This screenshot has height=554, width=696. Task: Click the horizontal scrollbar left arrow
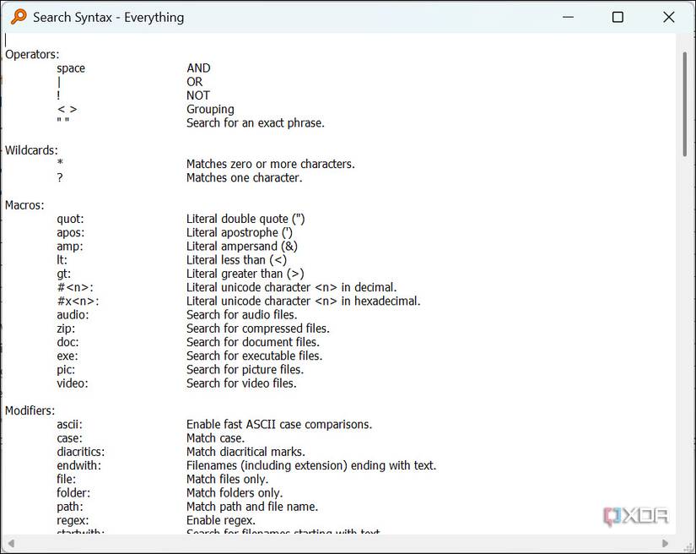coord(11,543)
